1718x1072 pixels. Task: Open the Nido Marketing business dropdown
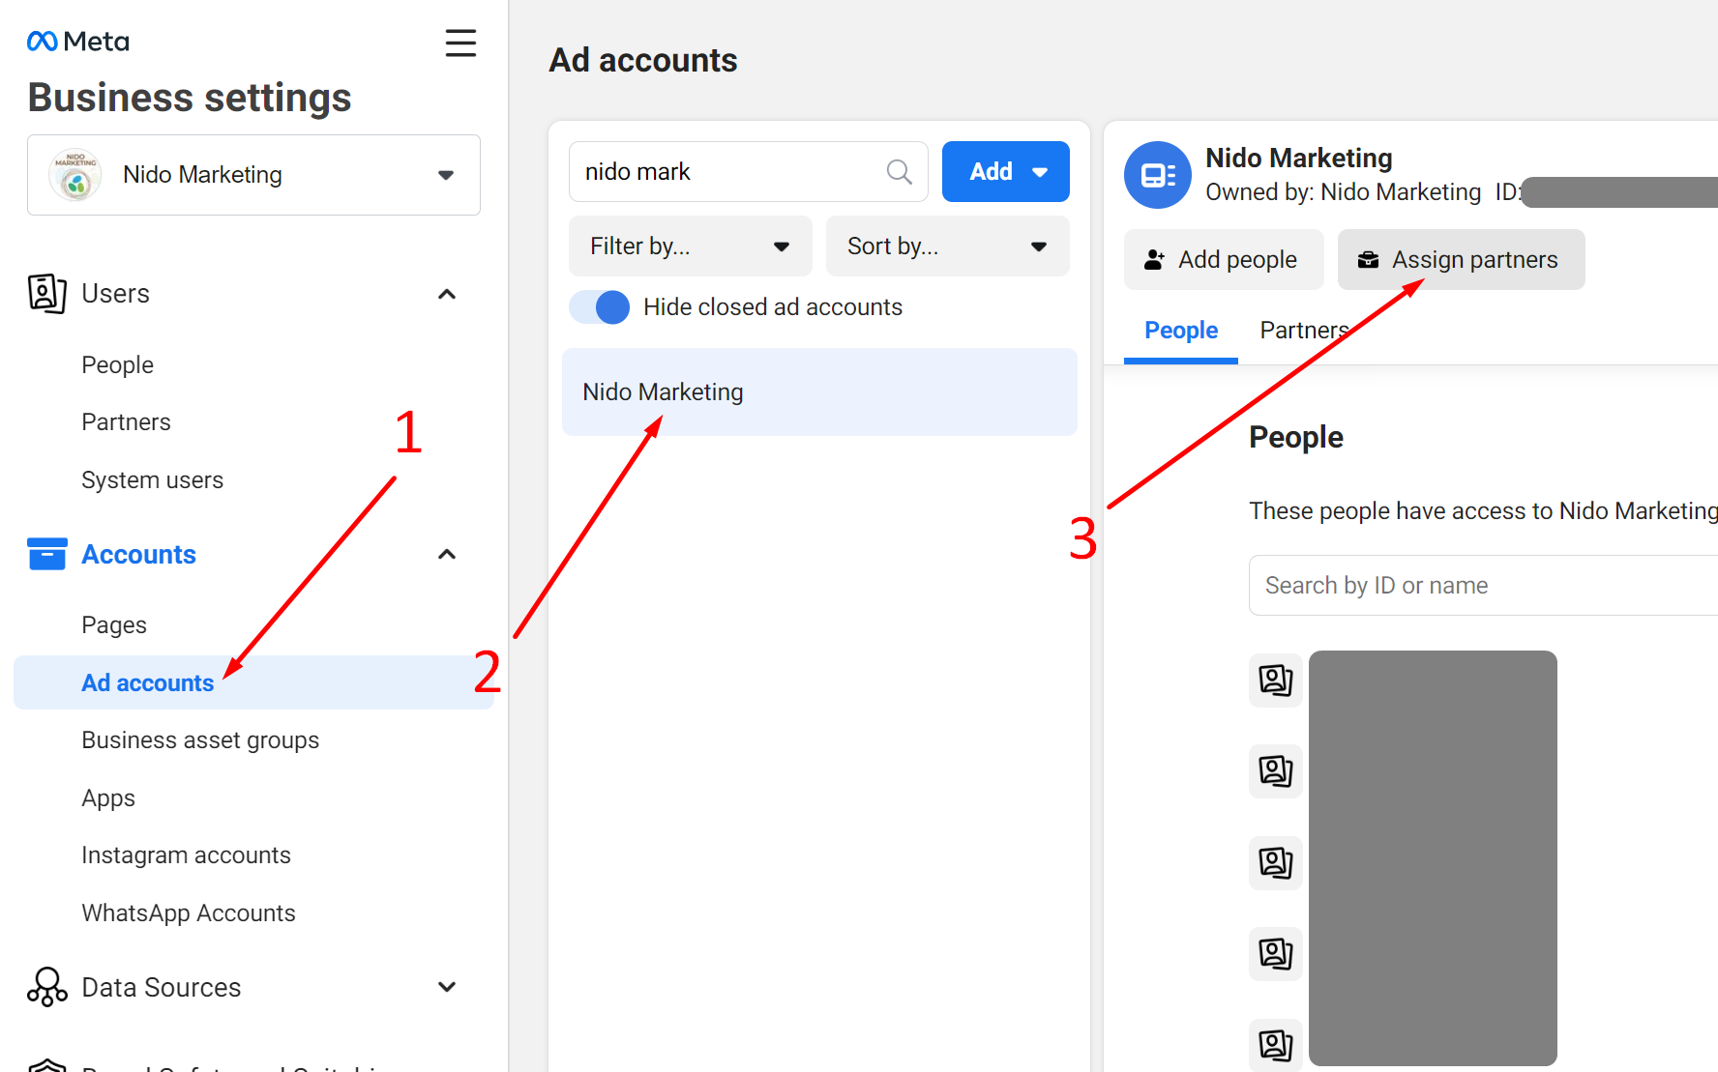(x=253, y=175)
